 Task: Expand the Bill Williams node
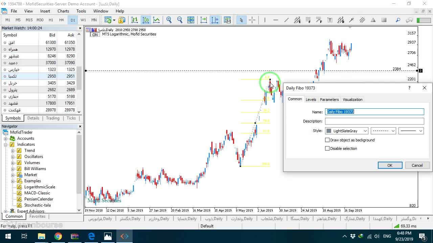tap(13, 169)
